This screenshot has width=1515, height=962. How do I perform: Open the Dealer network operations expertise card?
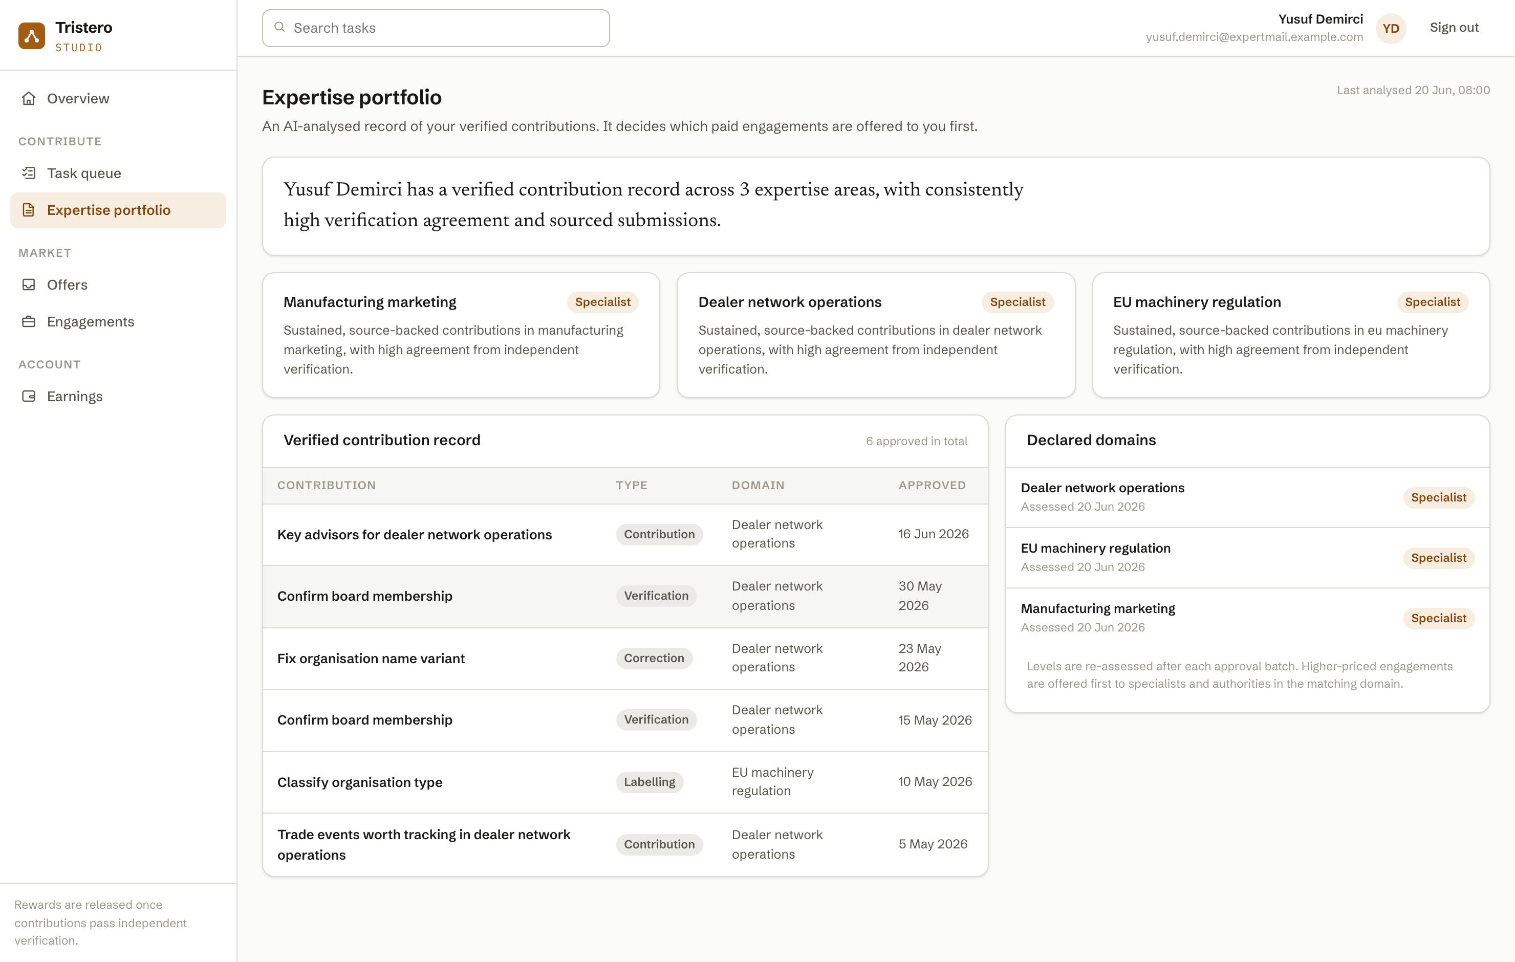pos(876,335)
